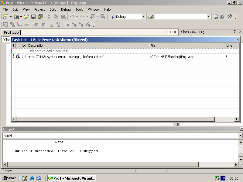Click the New Project toolbar icon

click(6, 17)
